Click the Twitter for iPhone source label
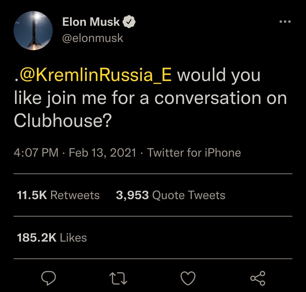306x292 pixels. click(x=194, y=153)
